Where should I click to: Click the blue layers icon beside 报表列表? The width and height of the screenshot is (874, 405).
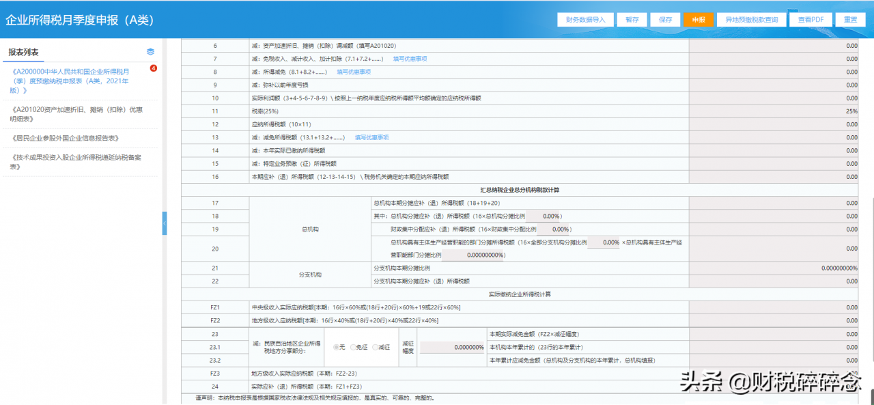point(150,51)
